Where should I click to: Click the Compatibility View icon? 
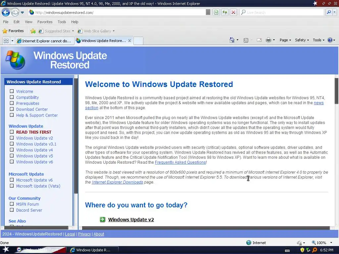(216, 12)
